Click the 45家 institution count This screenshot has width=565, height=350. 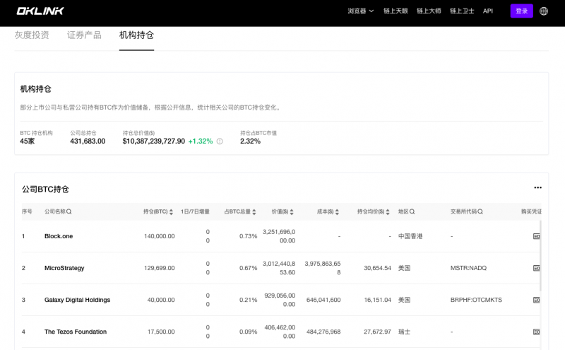pyautogui.click(x=28, y=141)
